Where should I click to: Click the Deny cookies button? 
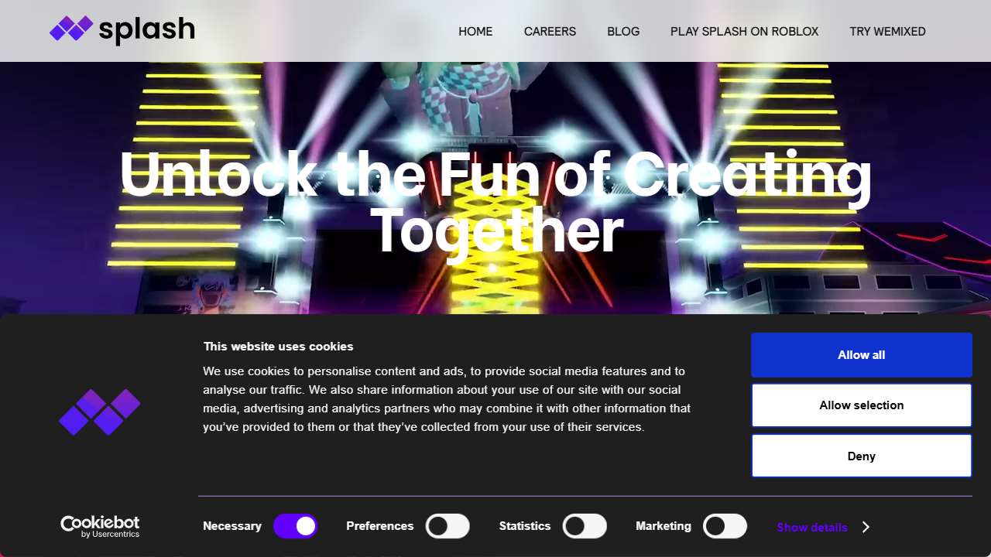pyautogui.click(x=862, y=456)
